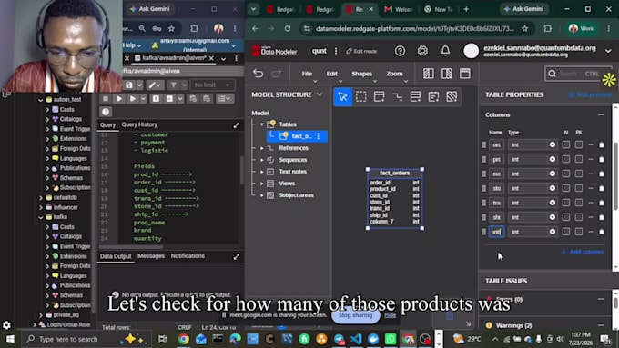Viewport: 619px width, 348px height.
Task: Open the Zoom dropdown menu
Action: [x=394, y=74]
